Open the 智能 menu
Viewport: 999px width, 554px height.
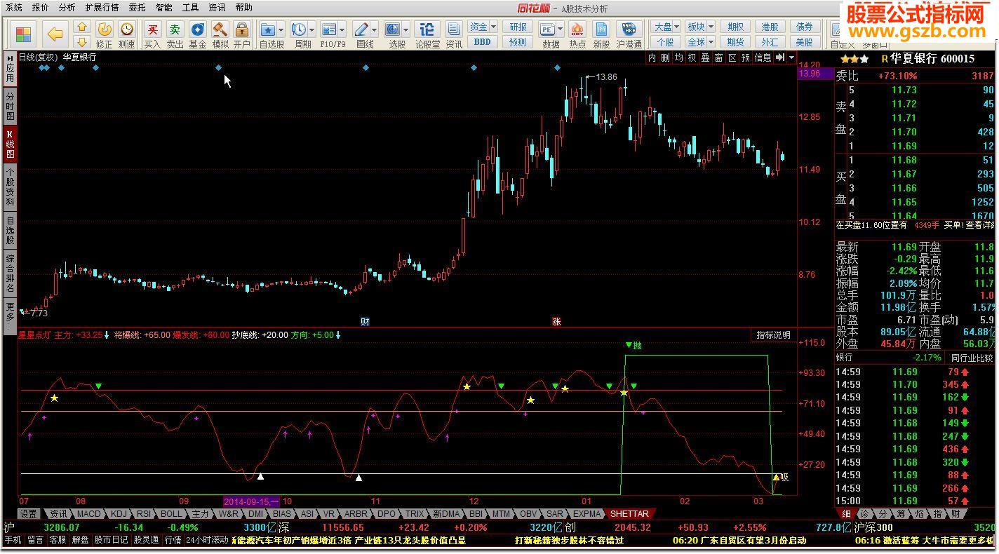coord(163,8)
